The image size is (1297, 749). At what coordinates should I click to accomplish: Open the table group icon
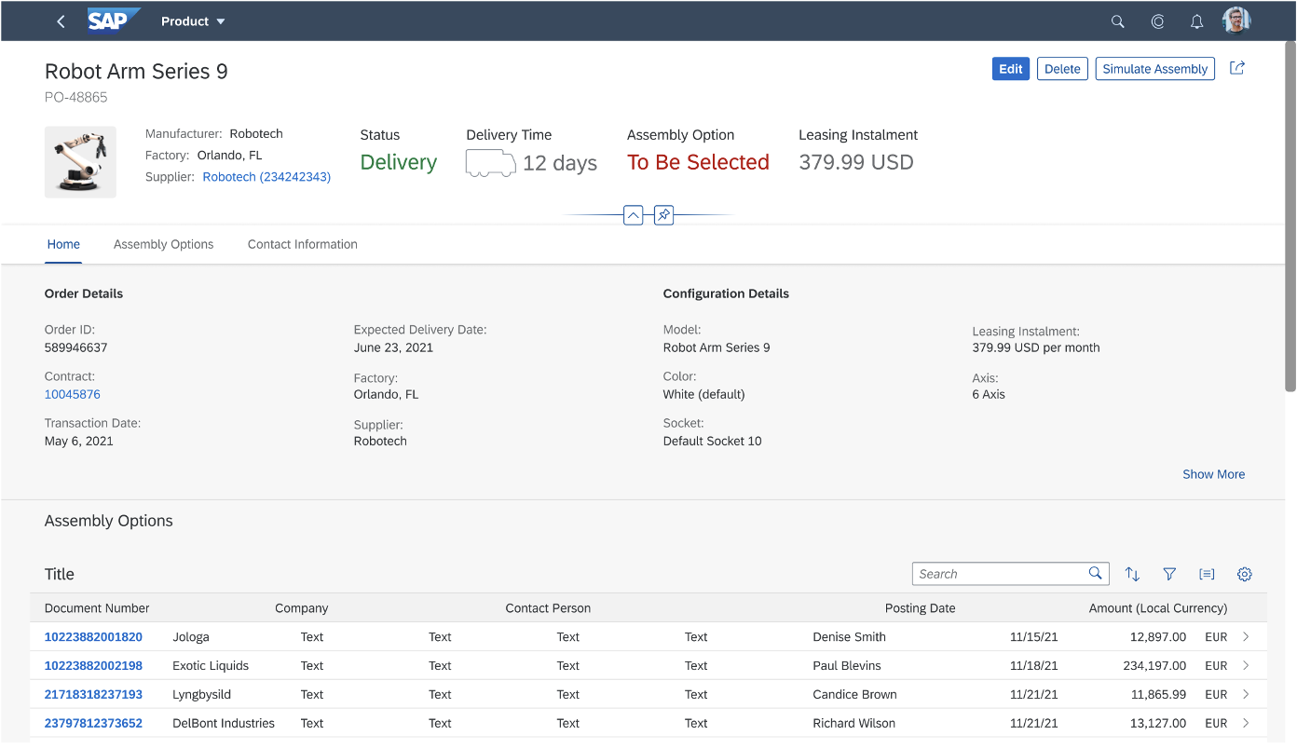tap(1207, 574)
